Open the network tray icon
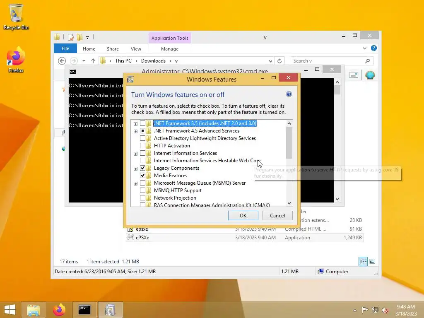This screenshot has width=424, height=318. 375,310
